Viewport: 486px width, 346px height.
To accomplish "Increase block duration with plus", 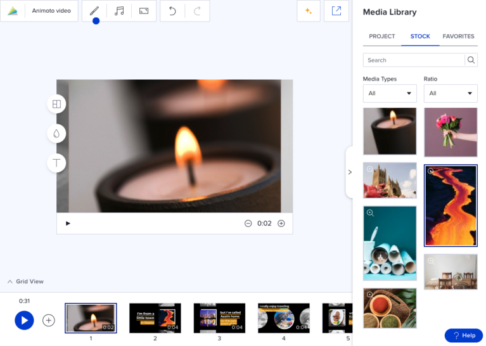I will pyautogui.click(x=281, y=224).
